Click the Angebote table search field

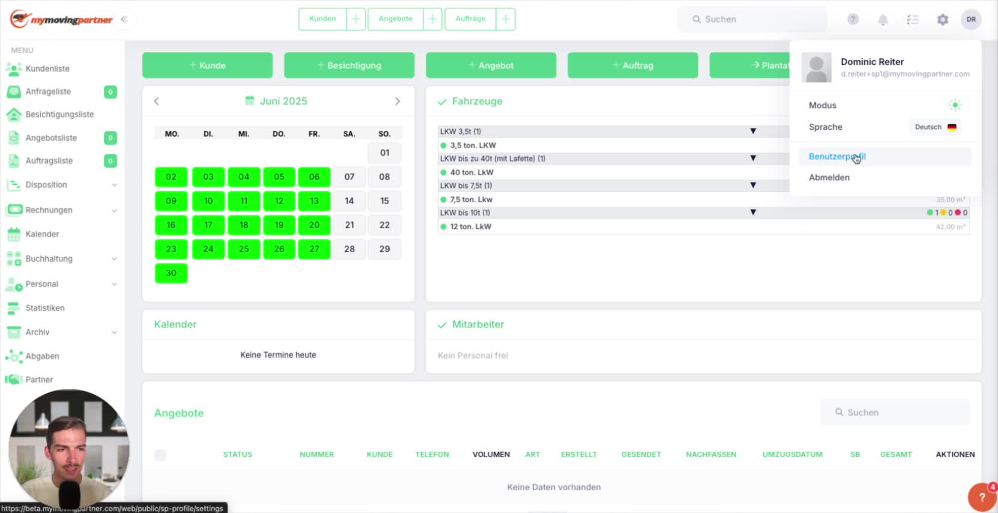[x=895, y=413]
